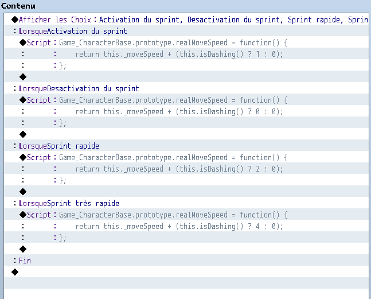Select the 'Lorsque Activation du sprint' branch row
The image size is (371, 299).
tap(186, 31)
